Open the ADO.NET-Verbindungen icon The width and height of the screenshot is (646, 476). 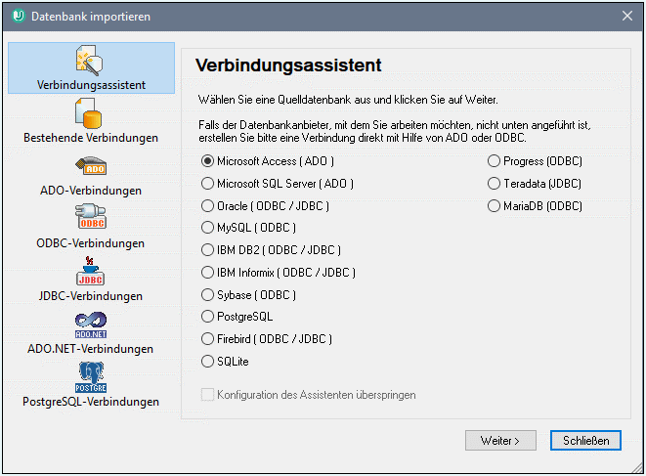click(x=91, y=325)
